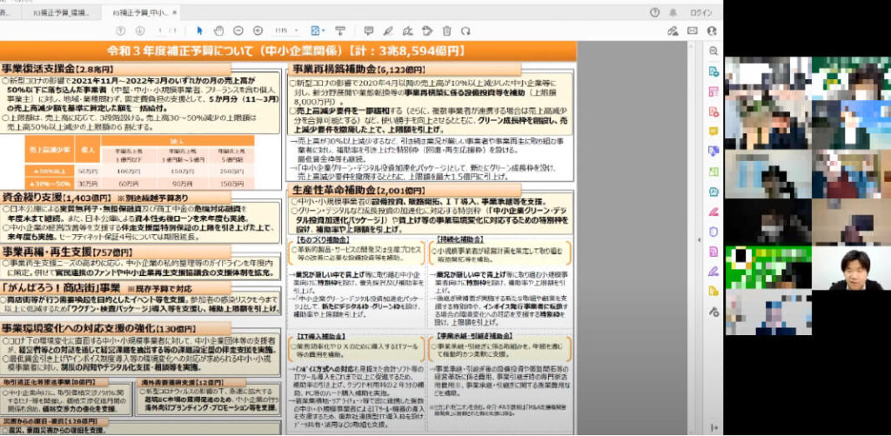Click the trash delete icon
This screenshot has height=436, width=891.
446,30
